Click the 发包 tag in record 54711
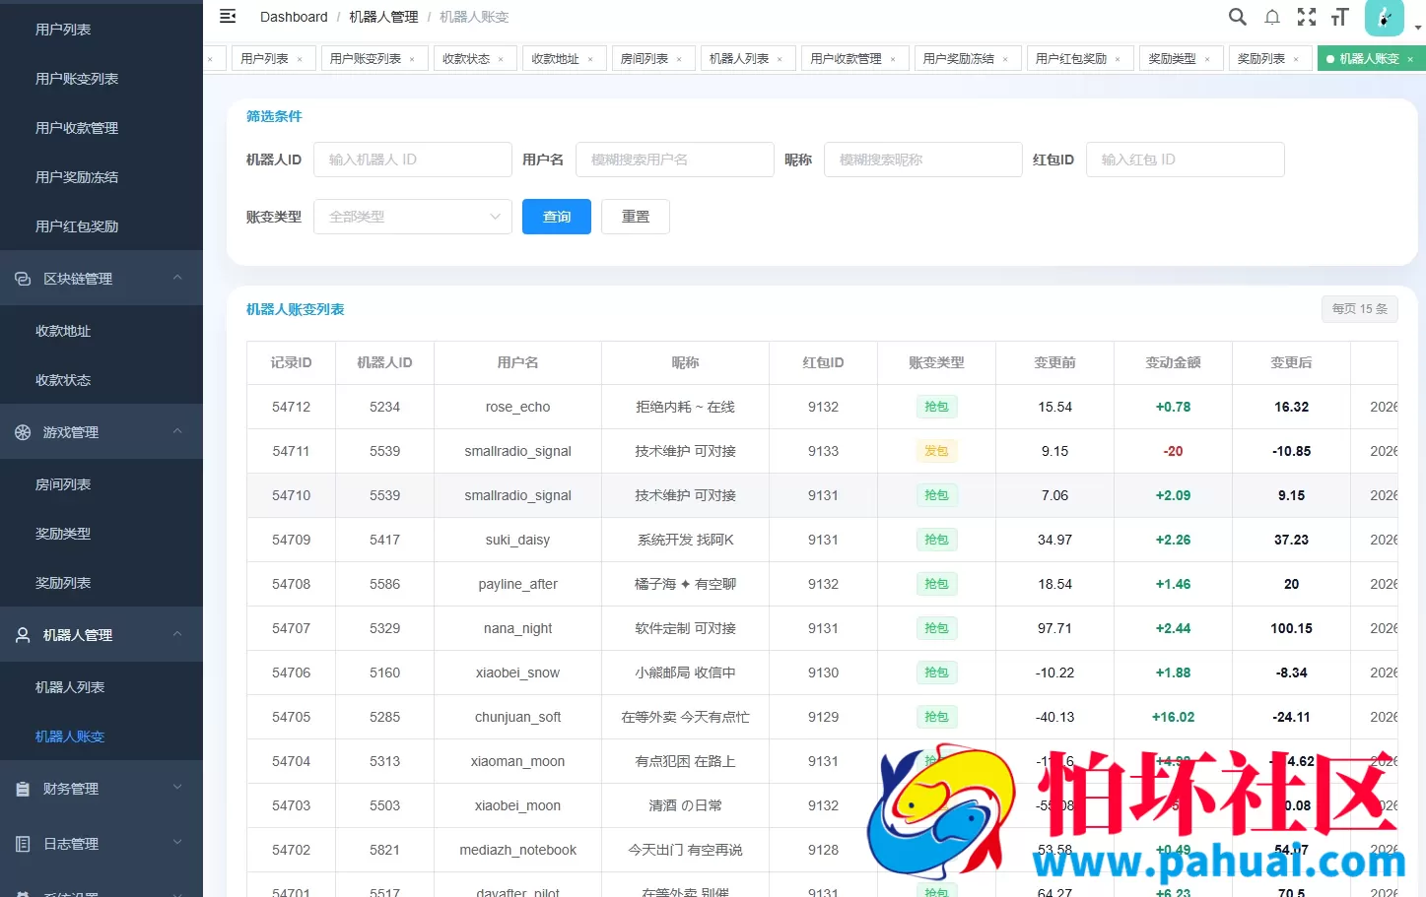 [936, 451]
